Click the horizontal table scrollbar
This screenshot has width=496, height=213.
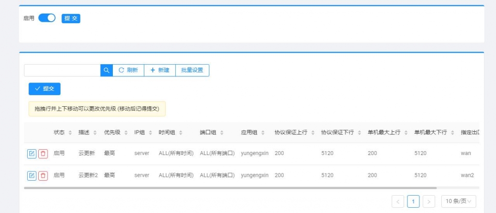(x=230, y=188)
